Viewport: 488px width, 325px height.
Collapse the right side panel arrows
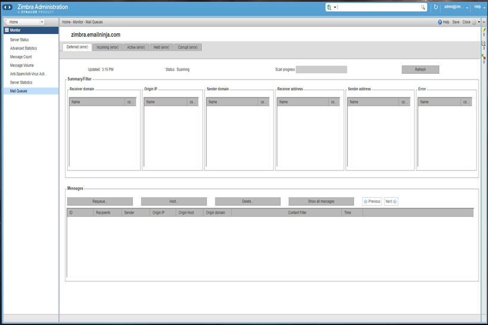tap(484, 22)
